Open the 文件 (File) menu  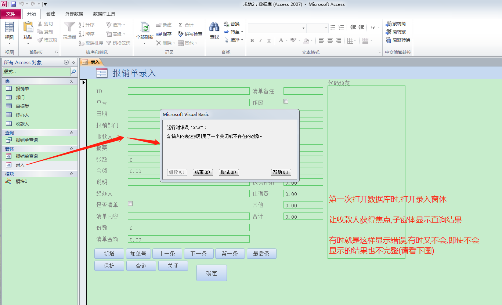point(11,14)
